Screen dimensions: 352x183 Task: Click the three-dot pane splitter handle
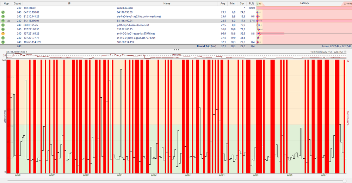click(x=176, y=50)
